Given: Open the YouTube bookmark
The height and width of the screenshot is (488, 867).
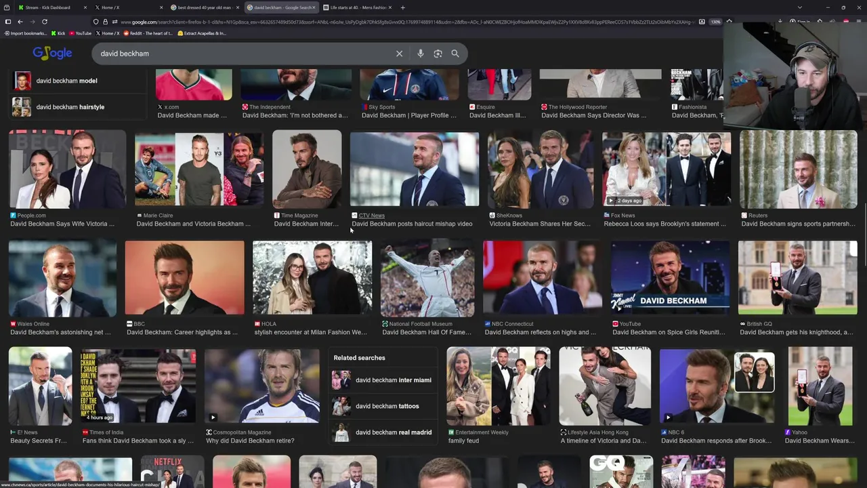Looking at the screenshot, I should pos(80,33).
